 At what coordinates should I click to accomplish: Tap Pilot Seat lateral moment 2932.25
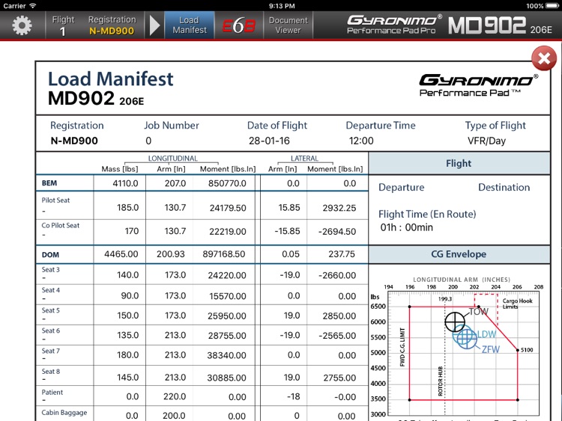coord(339,208)
